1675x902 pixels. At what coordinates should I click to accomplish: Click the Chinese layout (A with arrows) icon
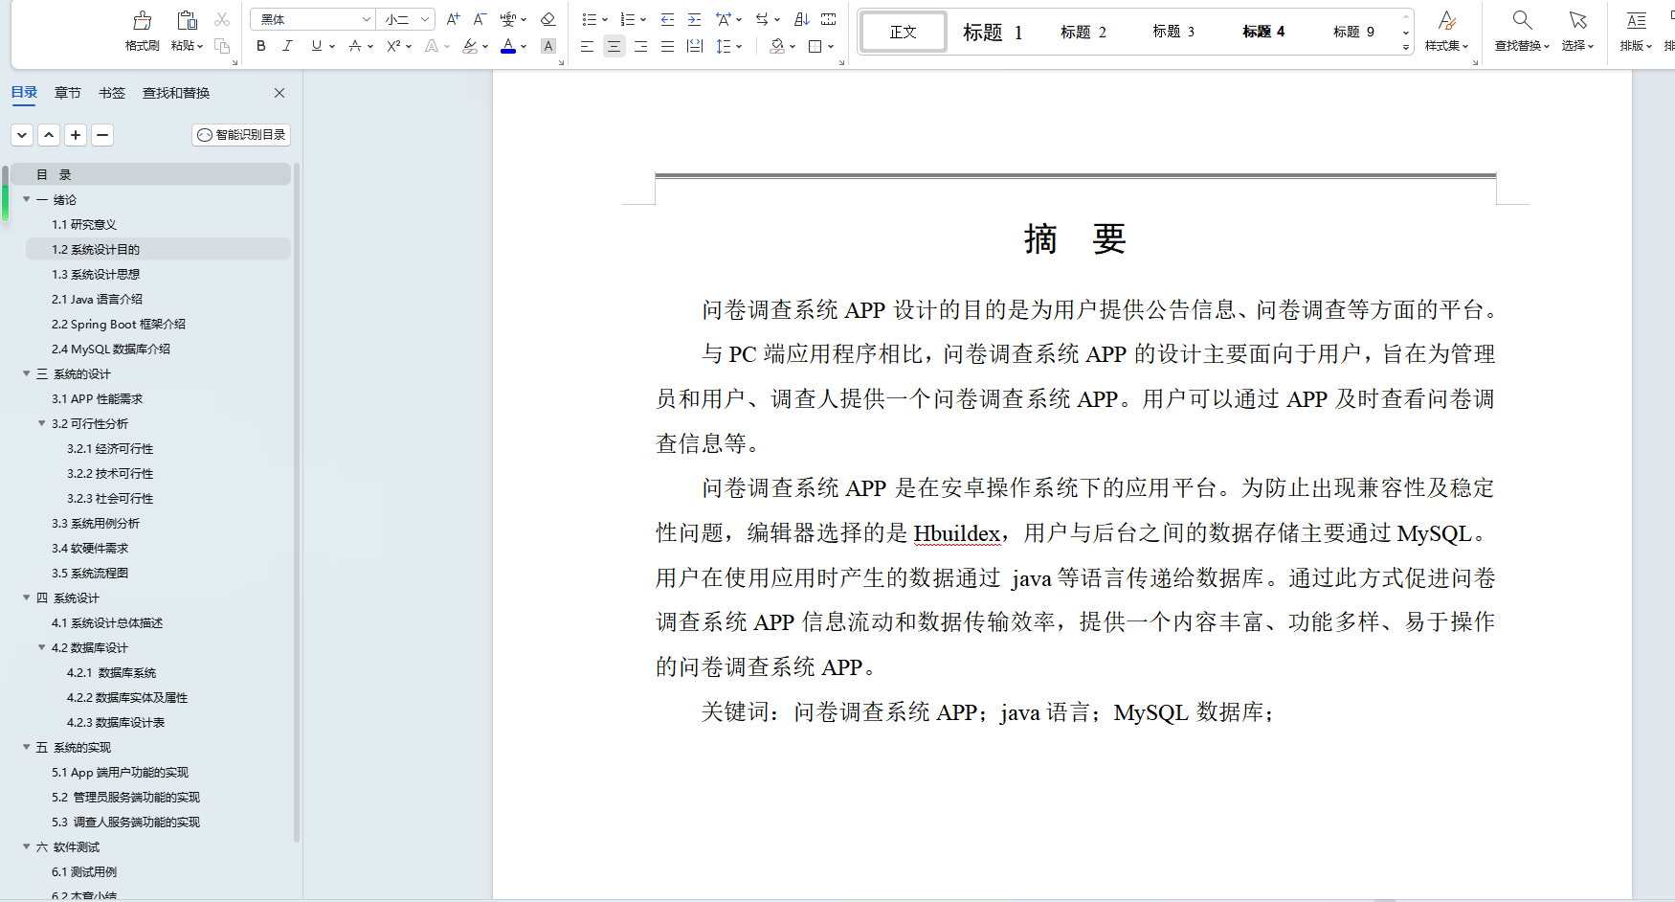[724, 19]
